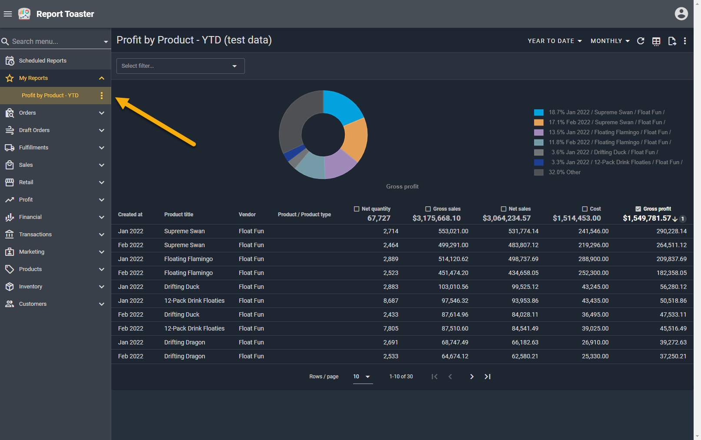Check the Gross sales column checkbox
Image resolution: width=701 pixels, height=440 pixels.
428,209
